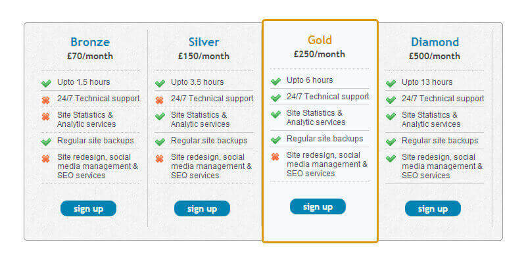Screen dimensions: 526x263
Task: Click red cross by Gold Site redesign
Action: tap(275, 156)
